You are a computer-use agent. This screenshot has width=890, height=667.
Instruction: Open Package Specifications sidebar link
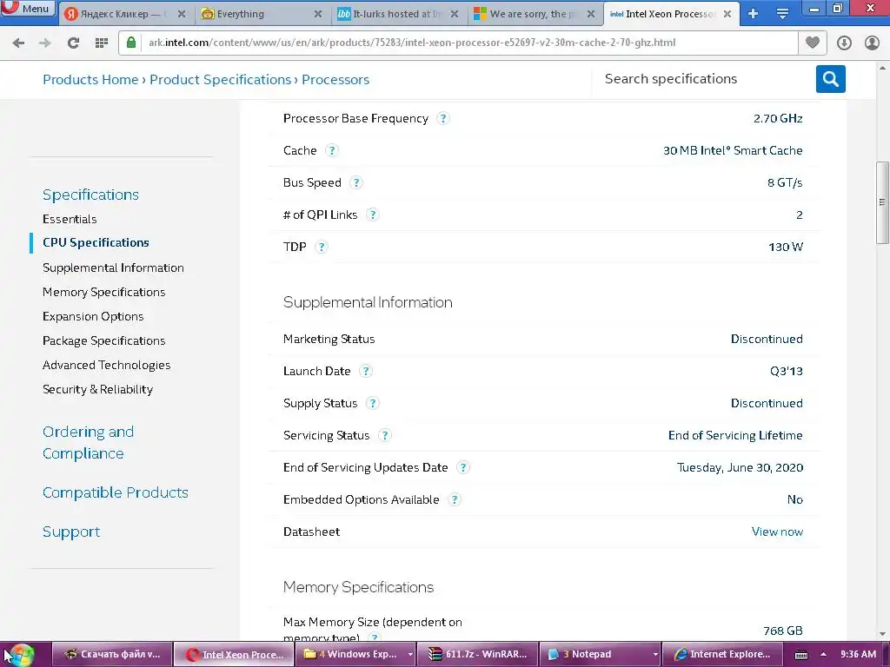pyautogui.click(x=104, y=340)
